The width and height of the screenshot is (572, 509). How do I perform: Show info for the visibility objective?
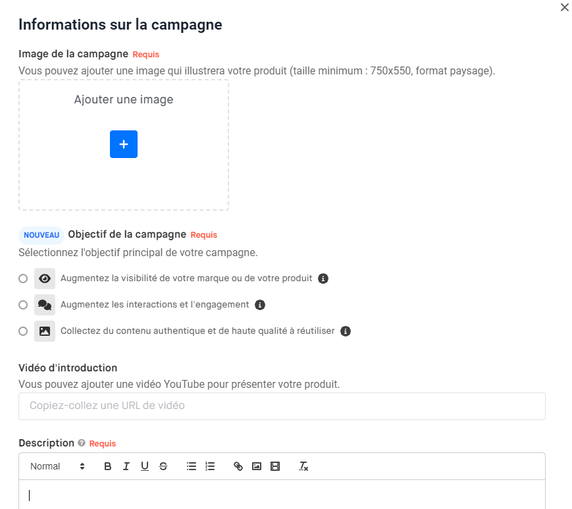tap(323, 279)
